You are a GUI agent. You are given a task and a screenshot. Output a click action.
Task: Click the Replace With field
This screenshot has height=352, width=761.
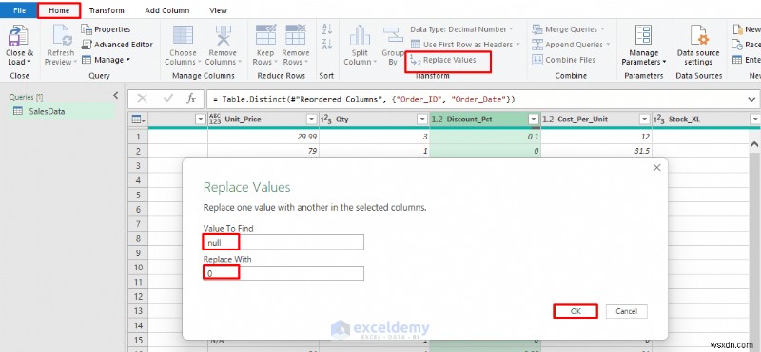tap(283, 273)
